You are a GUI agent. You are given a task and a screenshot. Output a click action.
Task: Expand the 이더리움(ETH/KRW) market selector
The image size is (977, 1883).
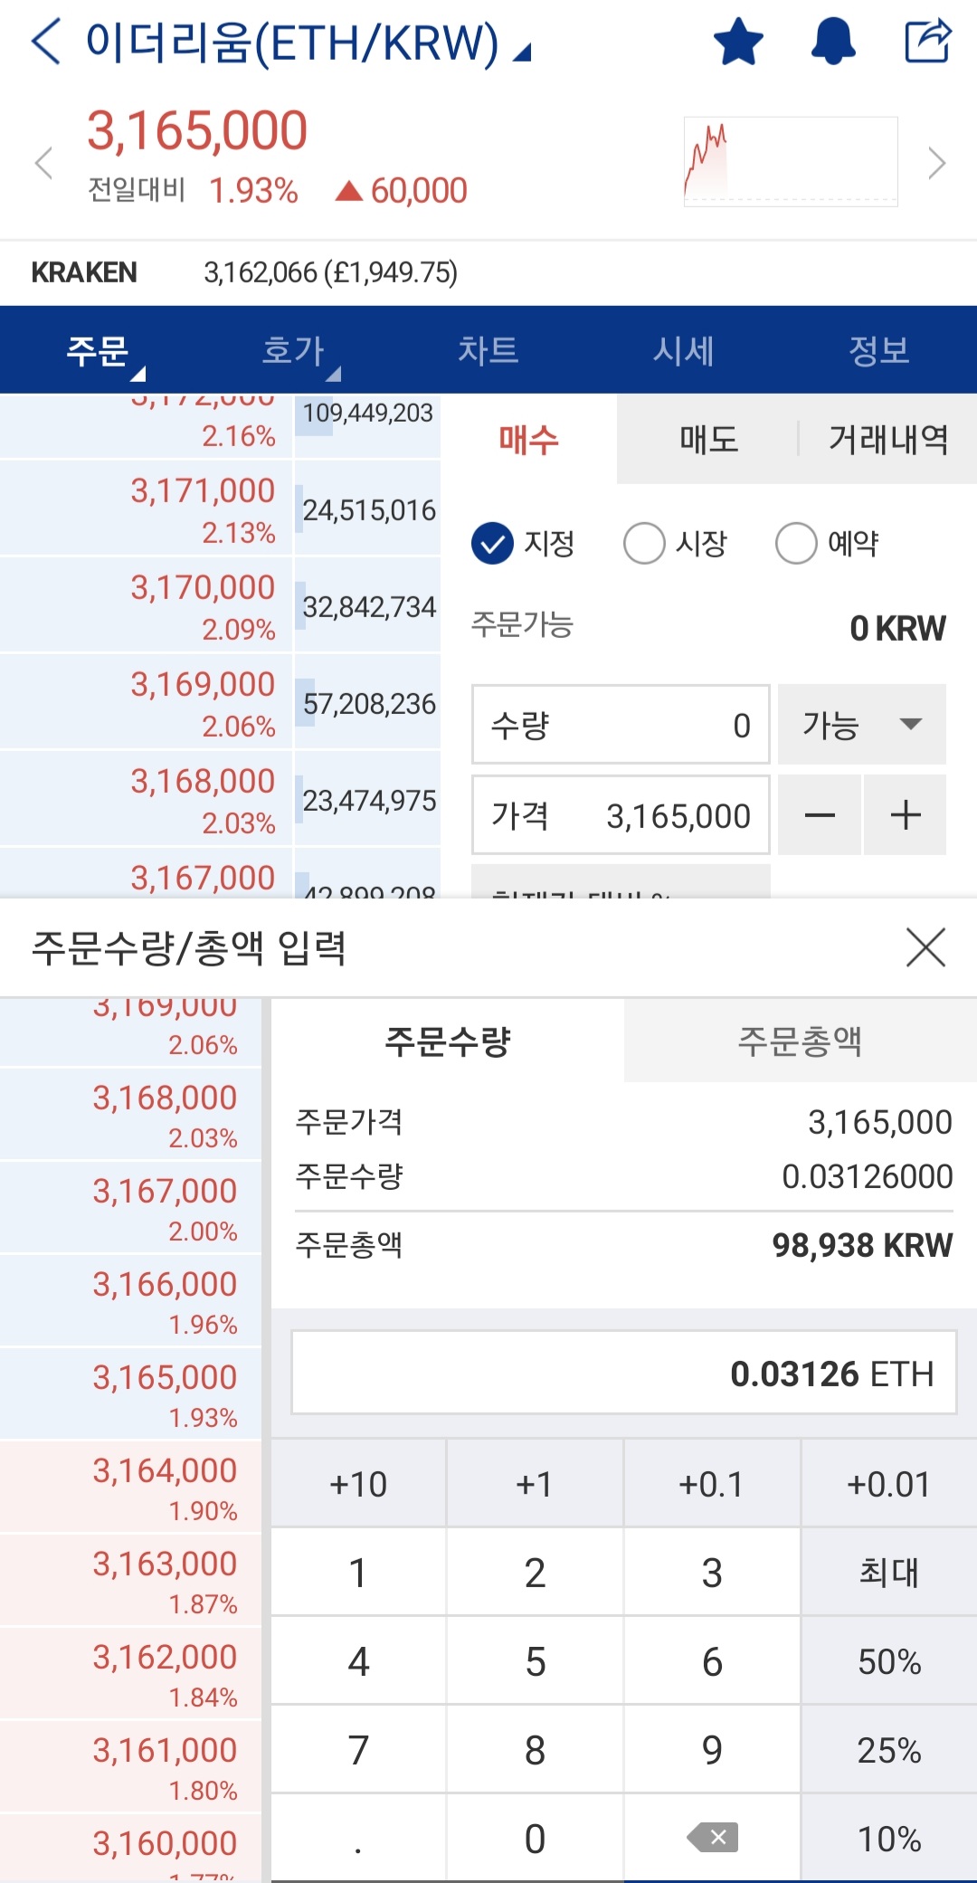coord(308,43)
